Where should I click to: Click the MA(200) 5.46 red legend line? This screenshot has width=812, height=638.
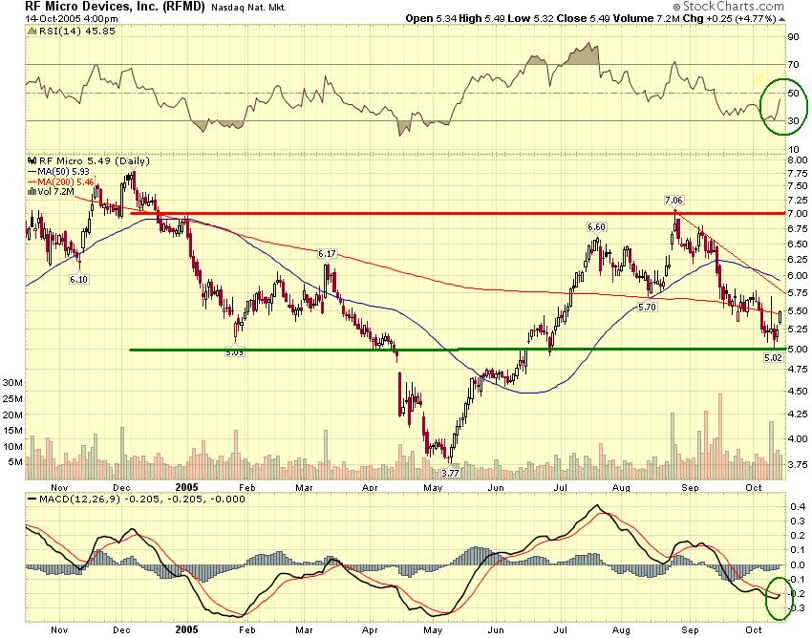32,181
